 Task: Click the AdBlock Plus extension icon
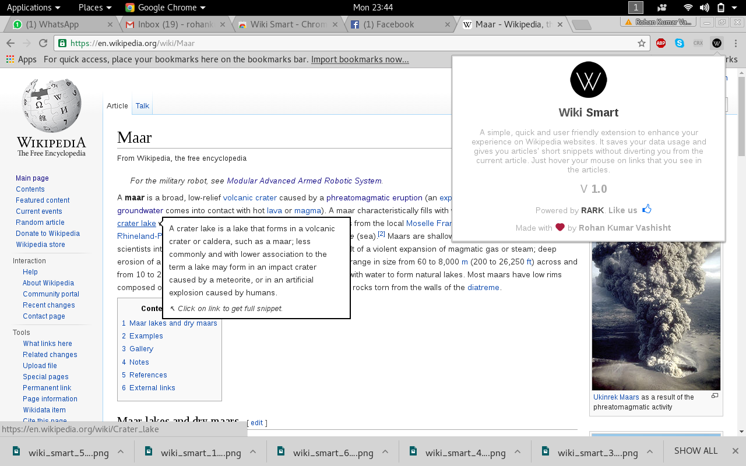pyautogui.click(x=660, y=43)
